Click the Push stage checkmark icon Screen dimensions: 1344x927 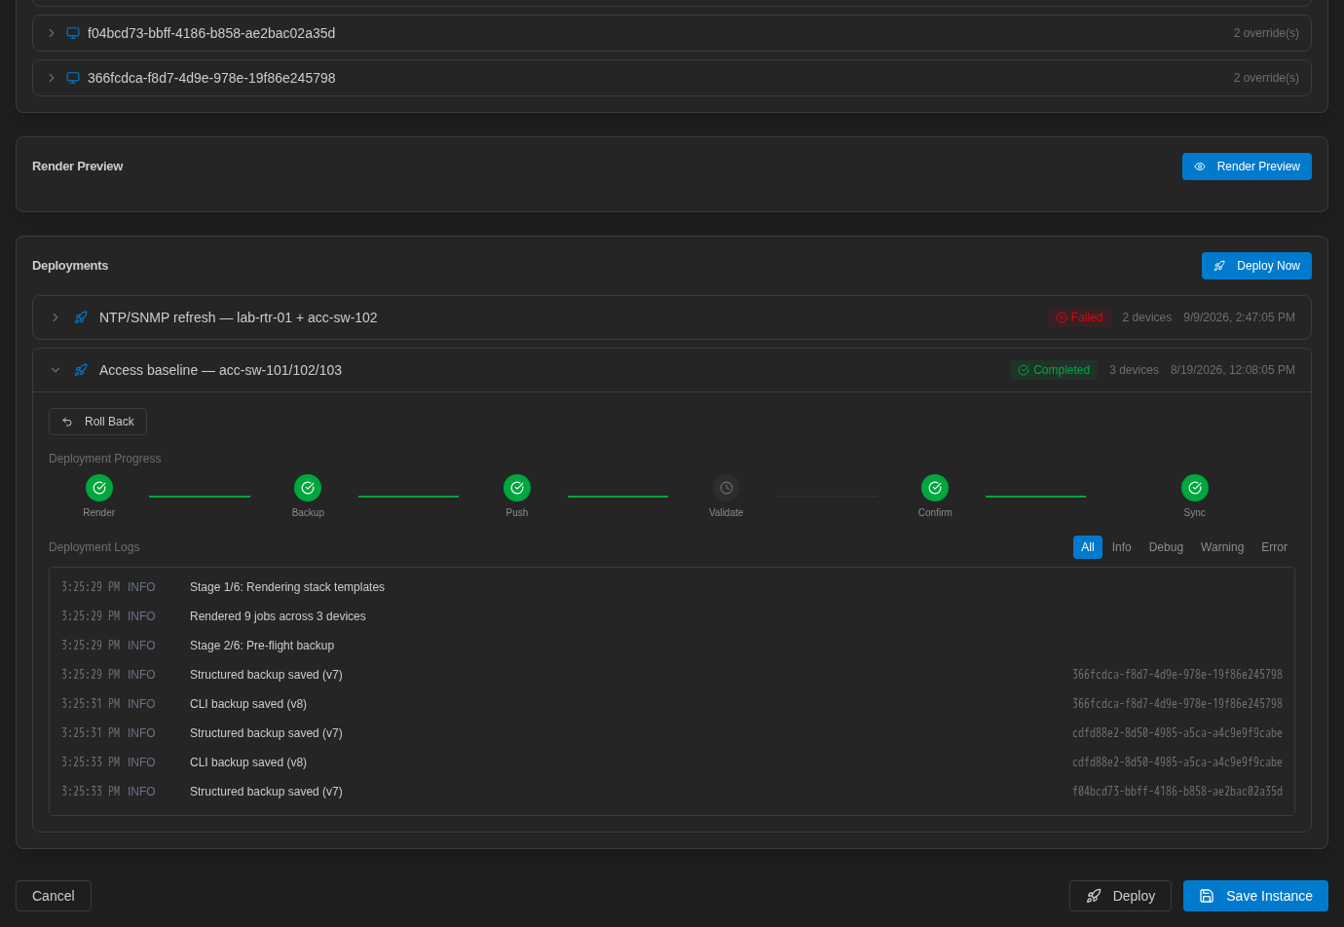[517, 488]
